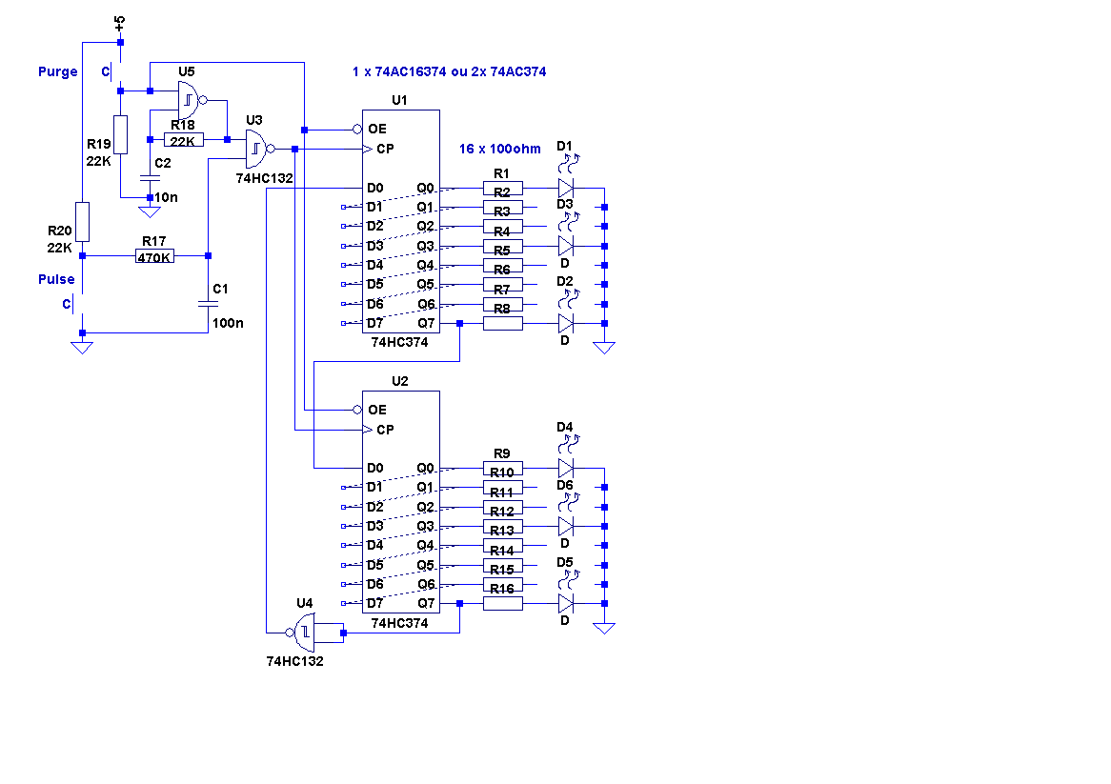This screenshot has width=1111, height=784.
Task: Select the D2 LED diode symbol
Action: pyautogui.click(x=566, y=323)
